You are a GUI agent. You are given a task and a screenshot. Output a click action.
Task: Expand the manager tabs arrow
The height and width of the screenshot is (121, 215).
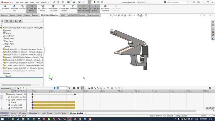pos(42,21)
